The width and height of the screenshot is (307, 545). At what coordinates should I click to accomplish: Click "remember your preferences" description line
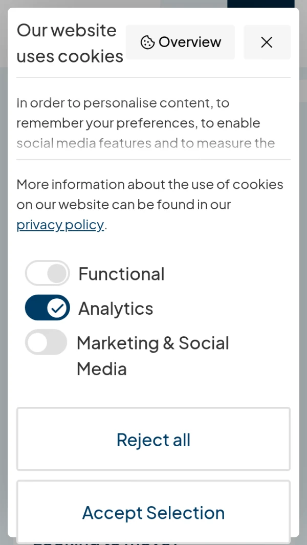[138, 123]
